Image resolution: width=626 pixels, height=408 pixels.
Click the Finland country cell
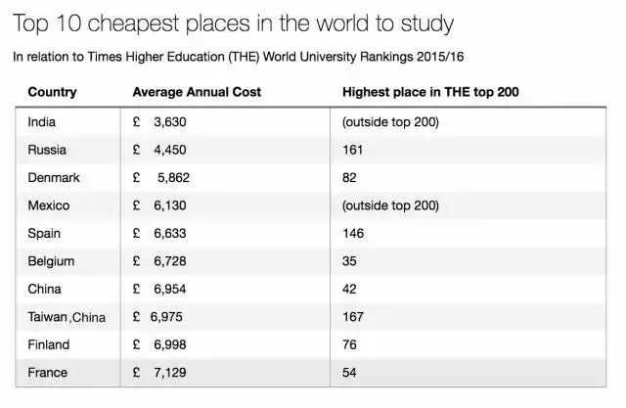tap(49, 344)
